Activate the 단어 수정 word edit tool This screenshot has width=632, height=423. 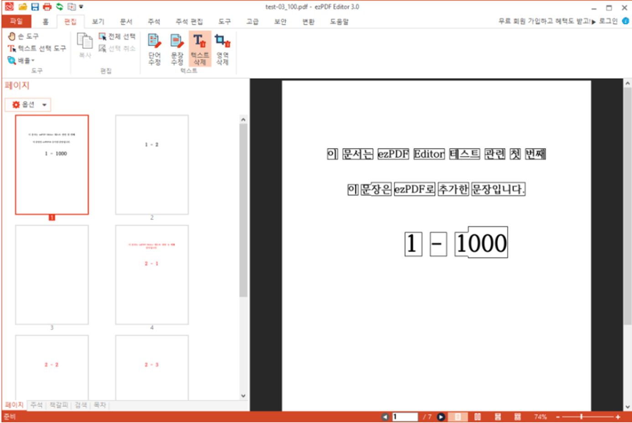click(x=155, y=49)
